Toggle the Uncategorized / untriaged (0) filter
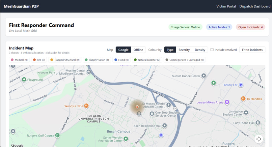Screen dimensions: 272x147 pos(185,60)
